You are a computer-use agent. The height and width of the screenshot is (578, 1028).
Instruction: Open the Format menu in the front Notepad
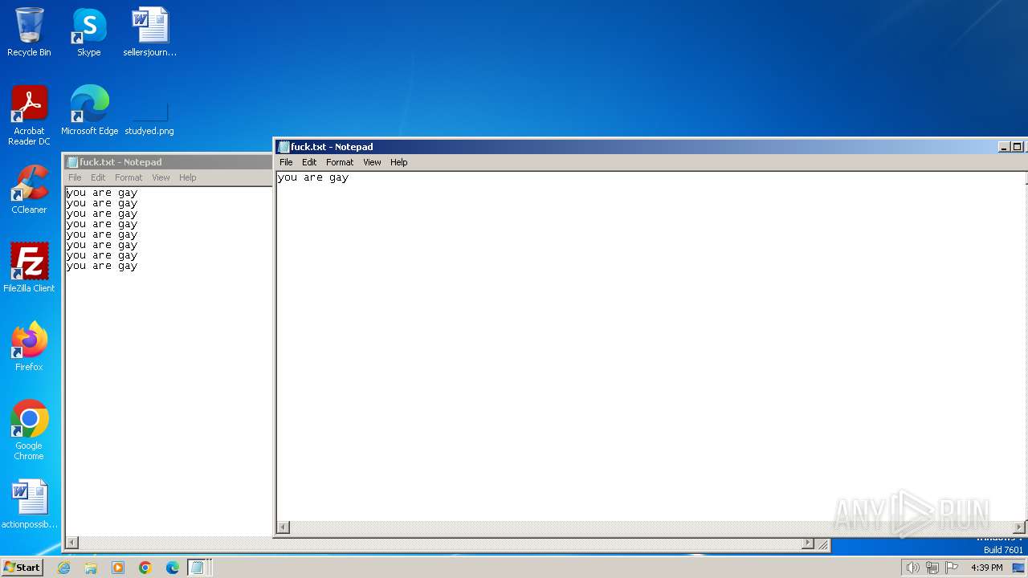point(340,162)
